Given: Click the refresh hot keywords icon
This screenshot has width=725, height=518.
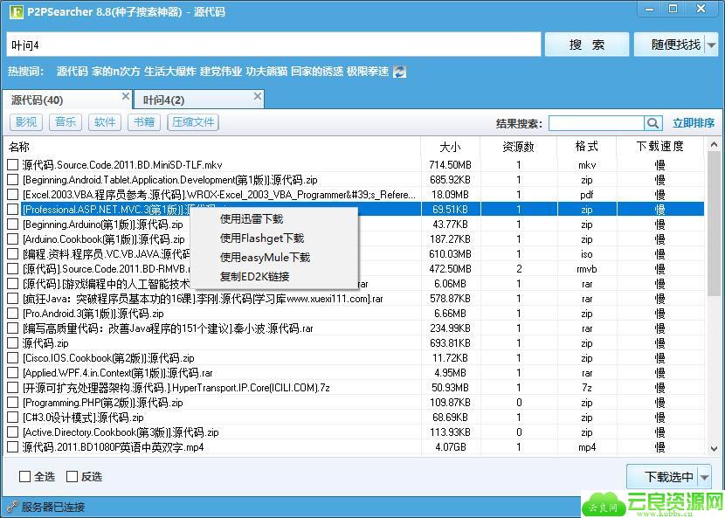Looking at the screenshot, I should pyautogui.click(x=399, y=72).
